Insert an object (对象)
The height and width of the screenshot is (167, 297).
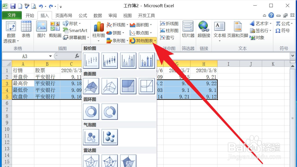257,38
